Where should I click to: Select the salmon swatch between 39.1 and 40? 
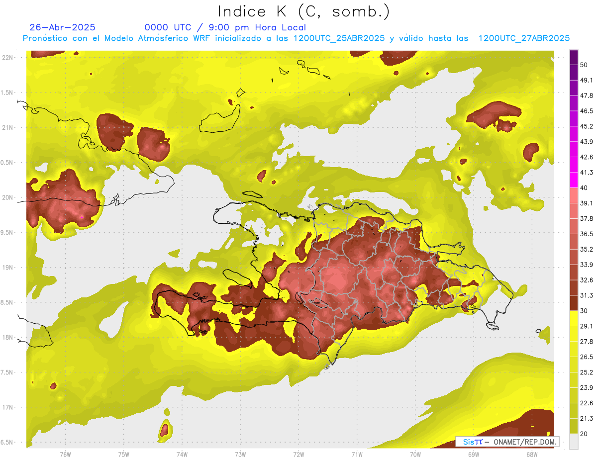(x=574, y=195)
